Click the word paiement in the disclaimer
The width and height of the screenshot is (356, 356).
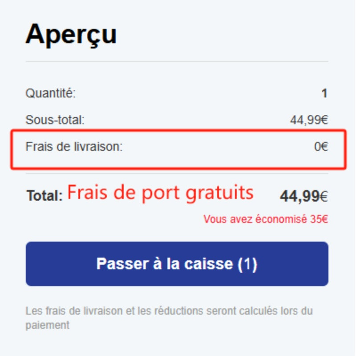[x=48, y=325]
